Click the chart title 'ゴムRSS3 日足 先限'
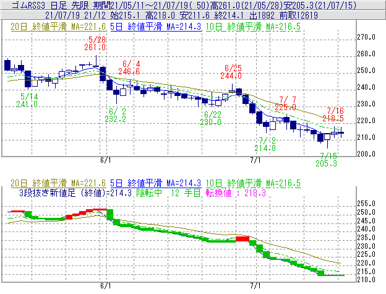This screenshot has width=386, height=294. click(51, 5)
